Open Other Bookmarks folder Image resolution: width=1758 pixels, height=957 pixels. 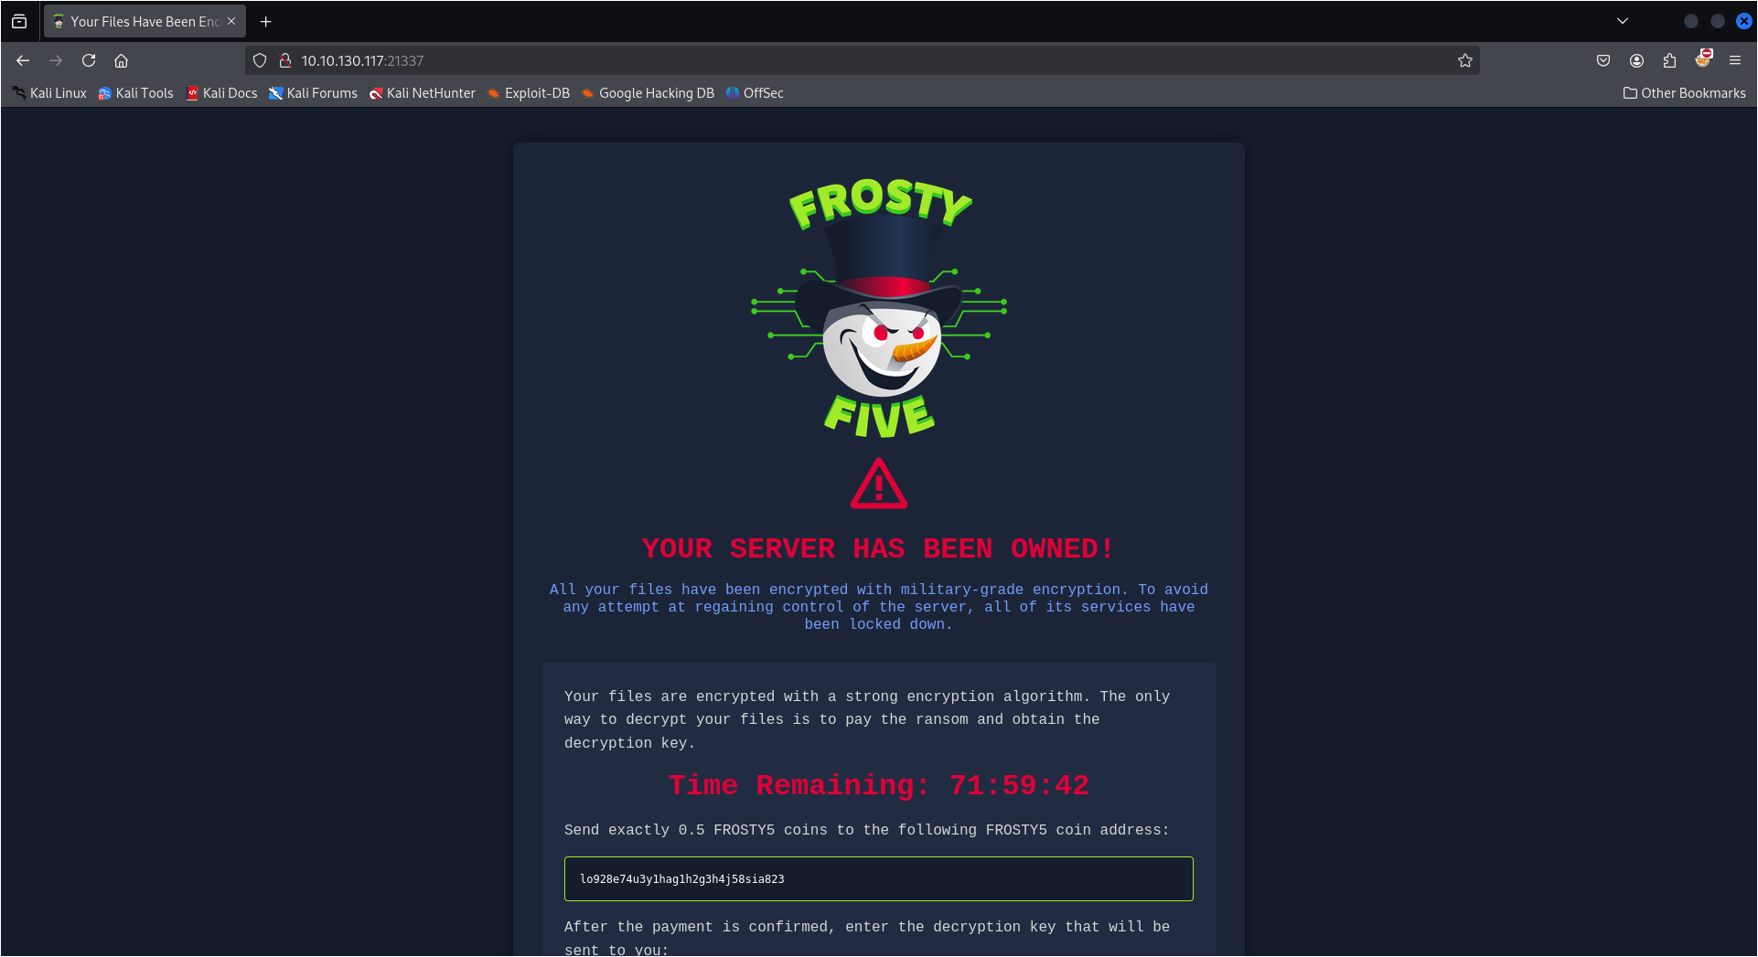tap(1684, 93)
